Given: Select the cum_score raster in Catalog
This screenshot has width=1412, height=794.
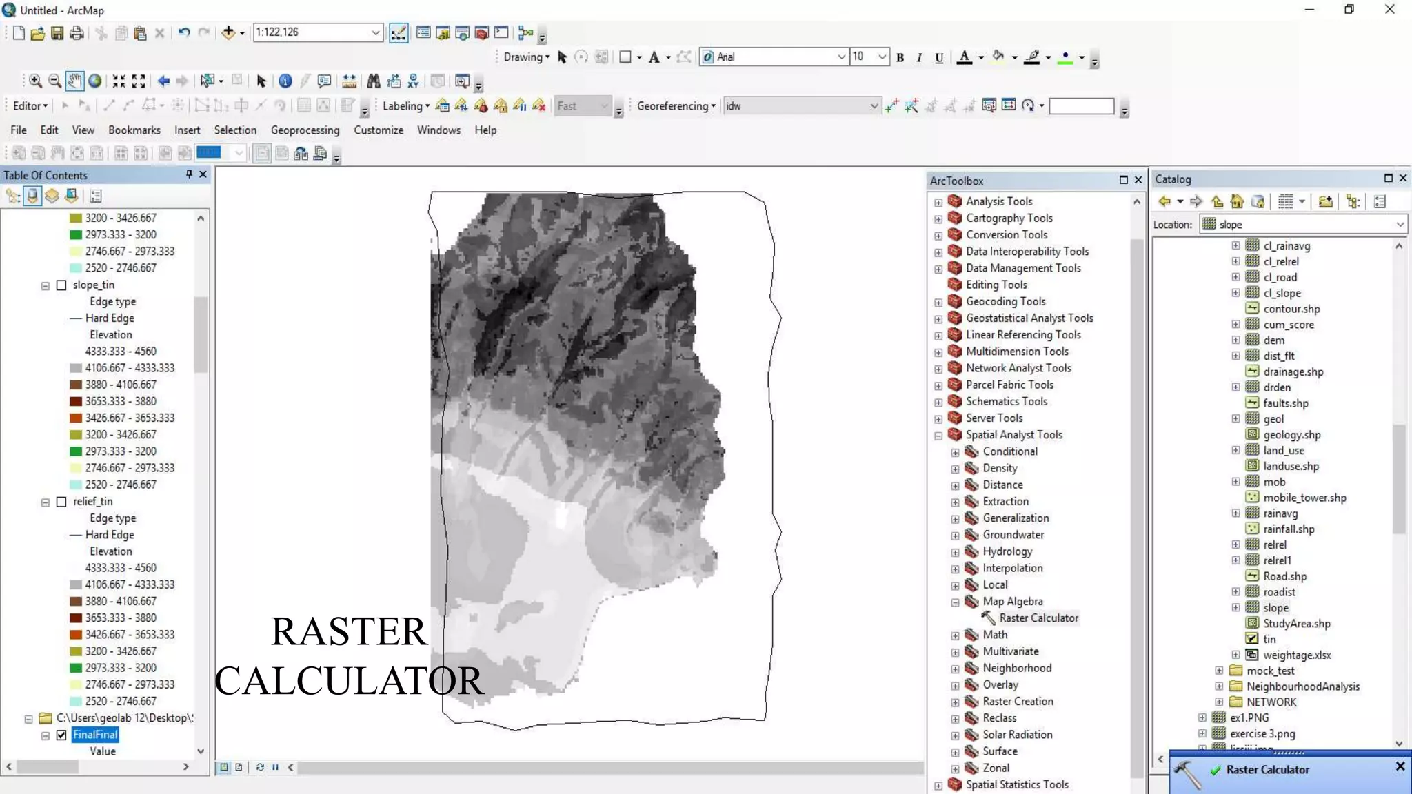Looking at the screenshot, I should [1288, 325].
